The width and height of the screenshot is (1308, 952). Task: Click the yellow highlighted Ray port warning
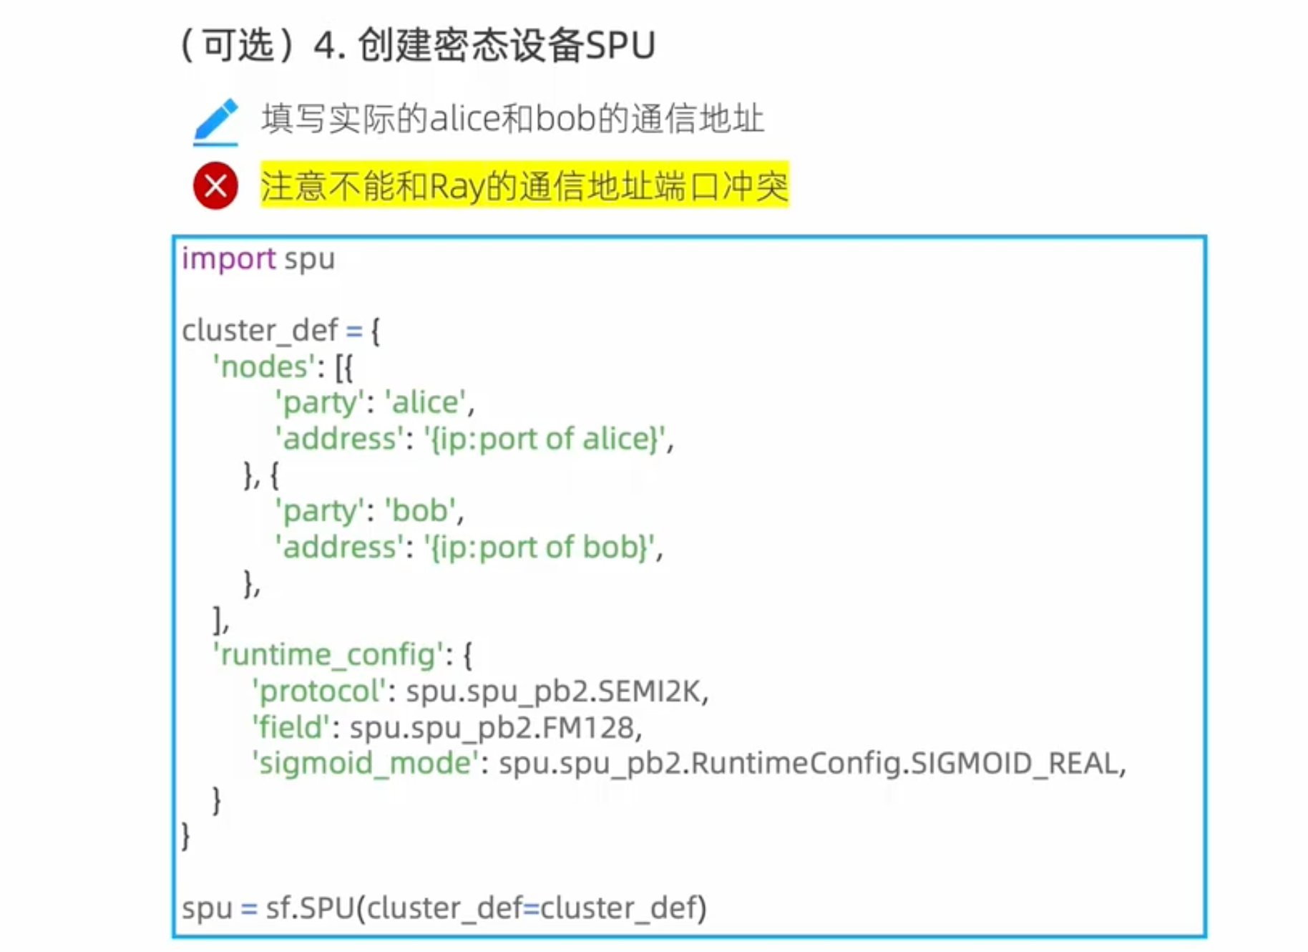coord(524,186)
